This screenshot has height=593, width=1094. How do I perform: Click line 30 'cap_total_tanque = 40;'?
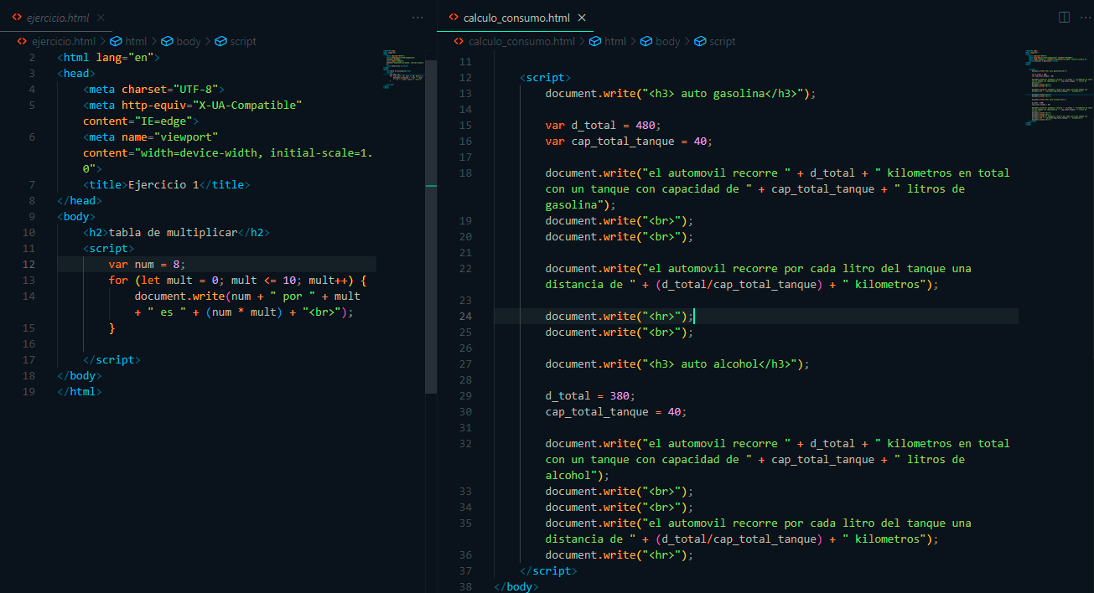[x=616, y=412]
